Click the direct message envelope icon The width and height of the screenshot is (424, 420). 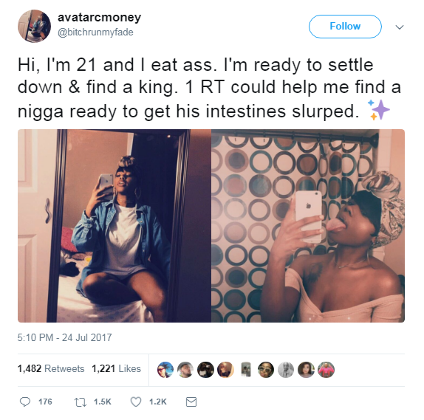[x=191, y=402]
